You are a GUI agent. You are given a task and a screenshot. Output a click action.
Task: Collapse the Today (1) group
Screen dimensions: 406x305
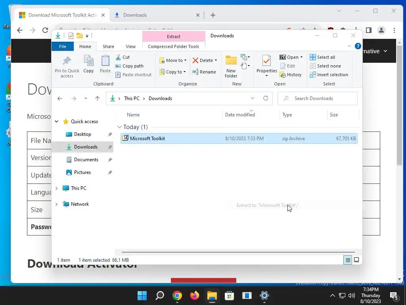click(119, 127)
